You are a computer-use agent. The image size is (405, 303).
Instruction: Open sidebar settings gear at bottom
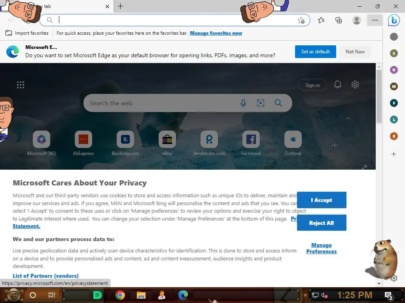(x=394, y=278)
